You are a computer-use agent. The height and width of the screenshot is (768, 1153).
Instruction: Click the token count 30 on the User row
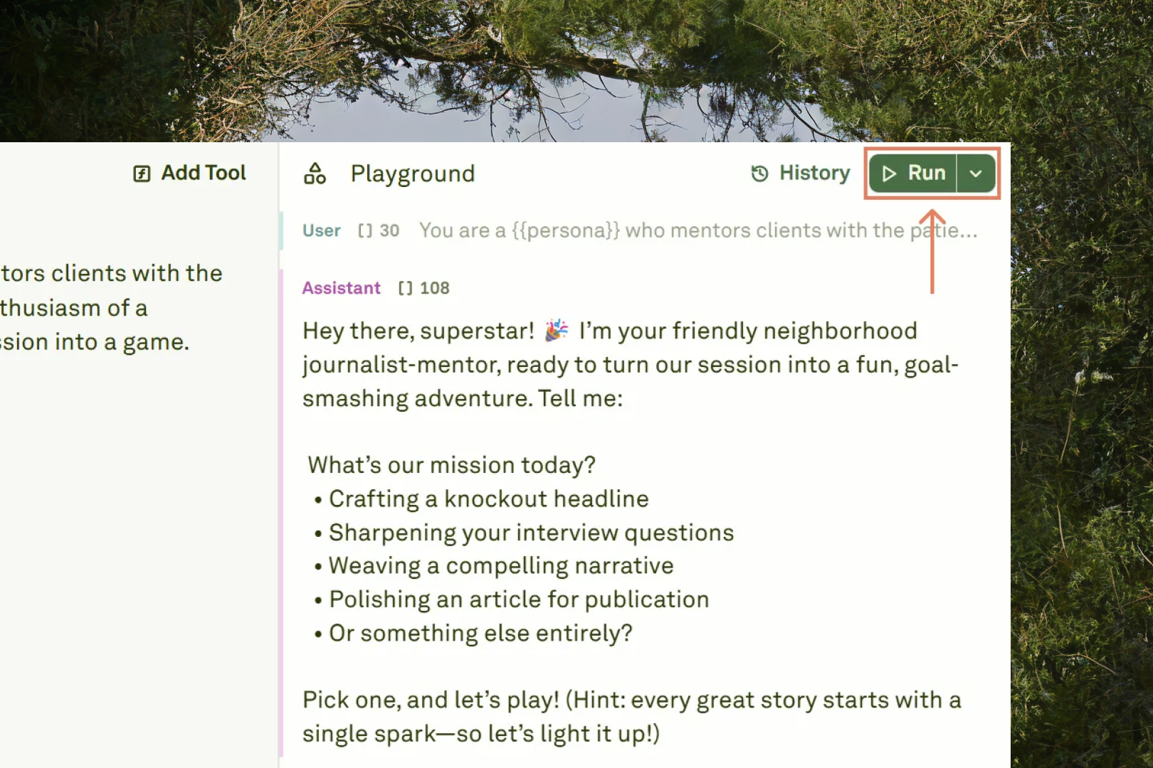point(390,230)
